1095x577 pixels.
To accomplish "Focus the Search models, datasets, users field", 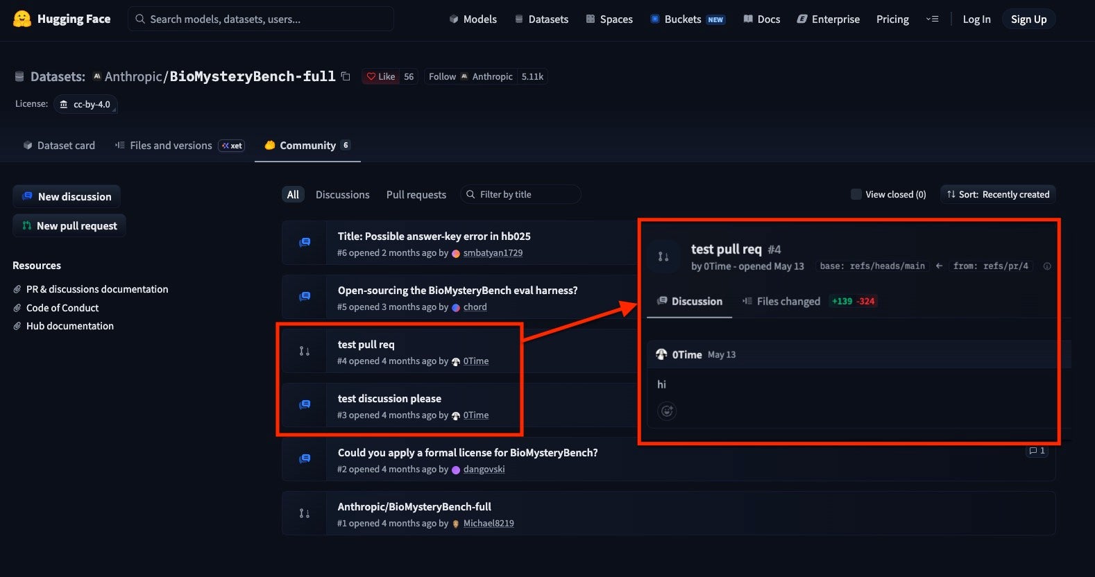I will 261,19.
